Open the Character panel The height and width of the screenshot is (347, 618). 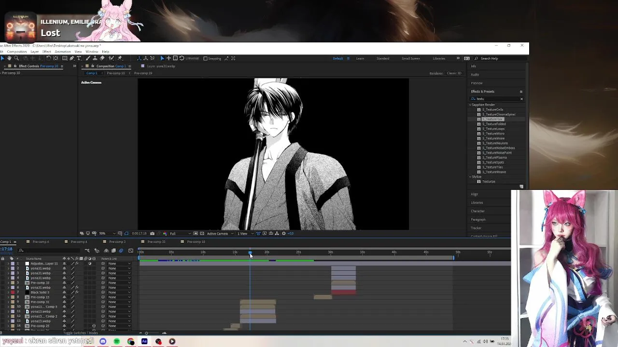478,211
